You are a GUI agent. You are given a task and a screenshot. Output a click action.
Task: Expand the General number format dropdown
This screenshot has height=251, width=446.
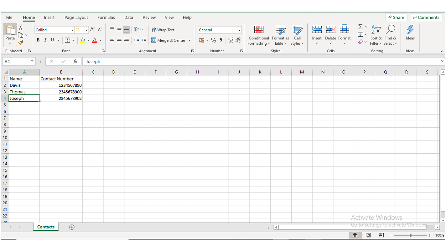pyautogui.click(x=239, y=30)
